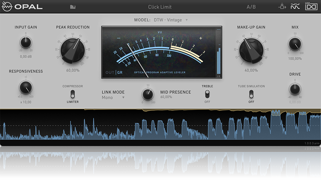Click the Make-Up Gain knob
The image size is (321, 184).
point(251,49)
